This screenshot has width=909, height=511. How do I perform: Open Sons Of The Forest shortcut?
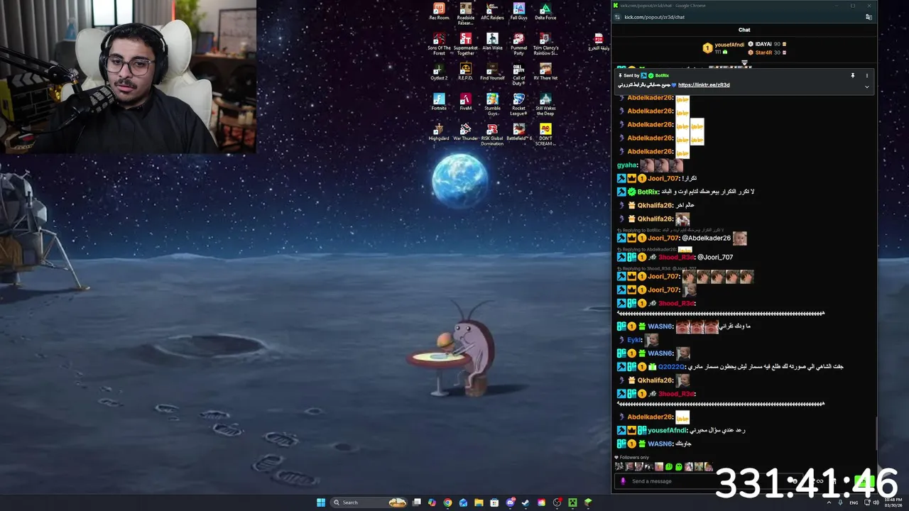tap(439, 43)
